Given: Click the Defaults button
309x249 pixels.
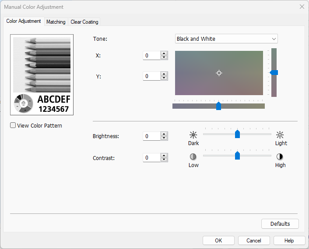Looking at the screenshot, I should 280,224.
